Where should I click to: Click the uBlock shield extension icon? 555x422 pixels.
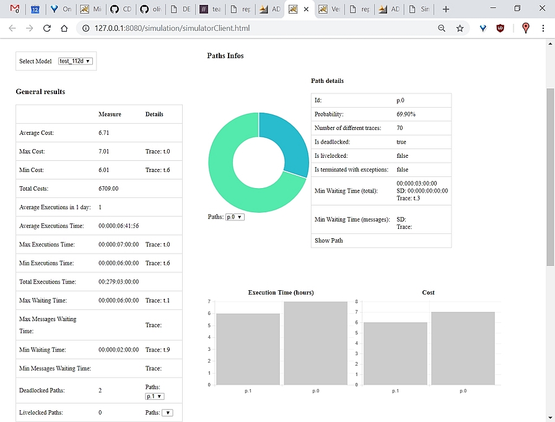click(x=500, y=28)
